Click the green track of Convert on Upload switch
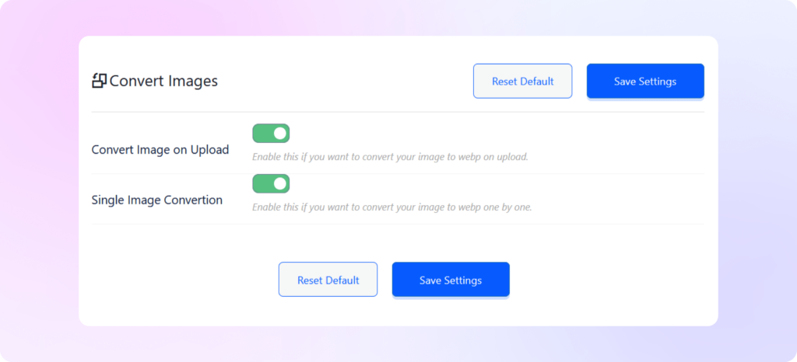Screen dimensions: 797x362 coord(262,134)
